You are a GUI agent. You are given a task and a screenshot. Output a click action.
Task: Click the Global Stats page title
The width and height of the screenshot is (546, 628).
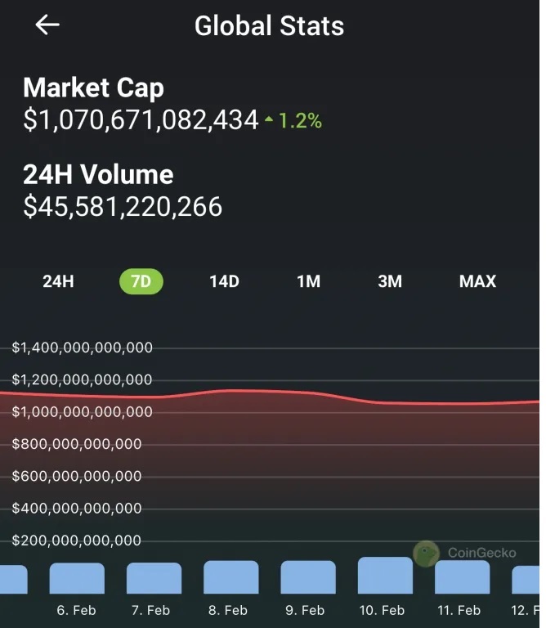pyautogui.click(x=269, y=25)
